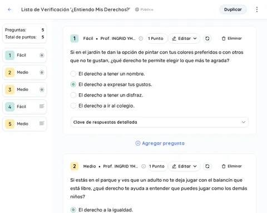Select option 'El derecho a expresar tus gustos'
Image resolution: width=267 pixels, height=213 pixels.
(73, 84)
